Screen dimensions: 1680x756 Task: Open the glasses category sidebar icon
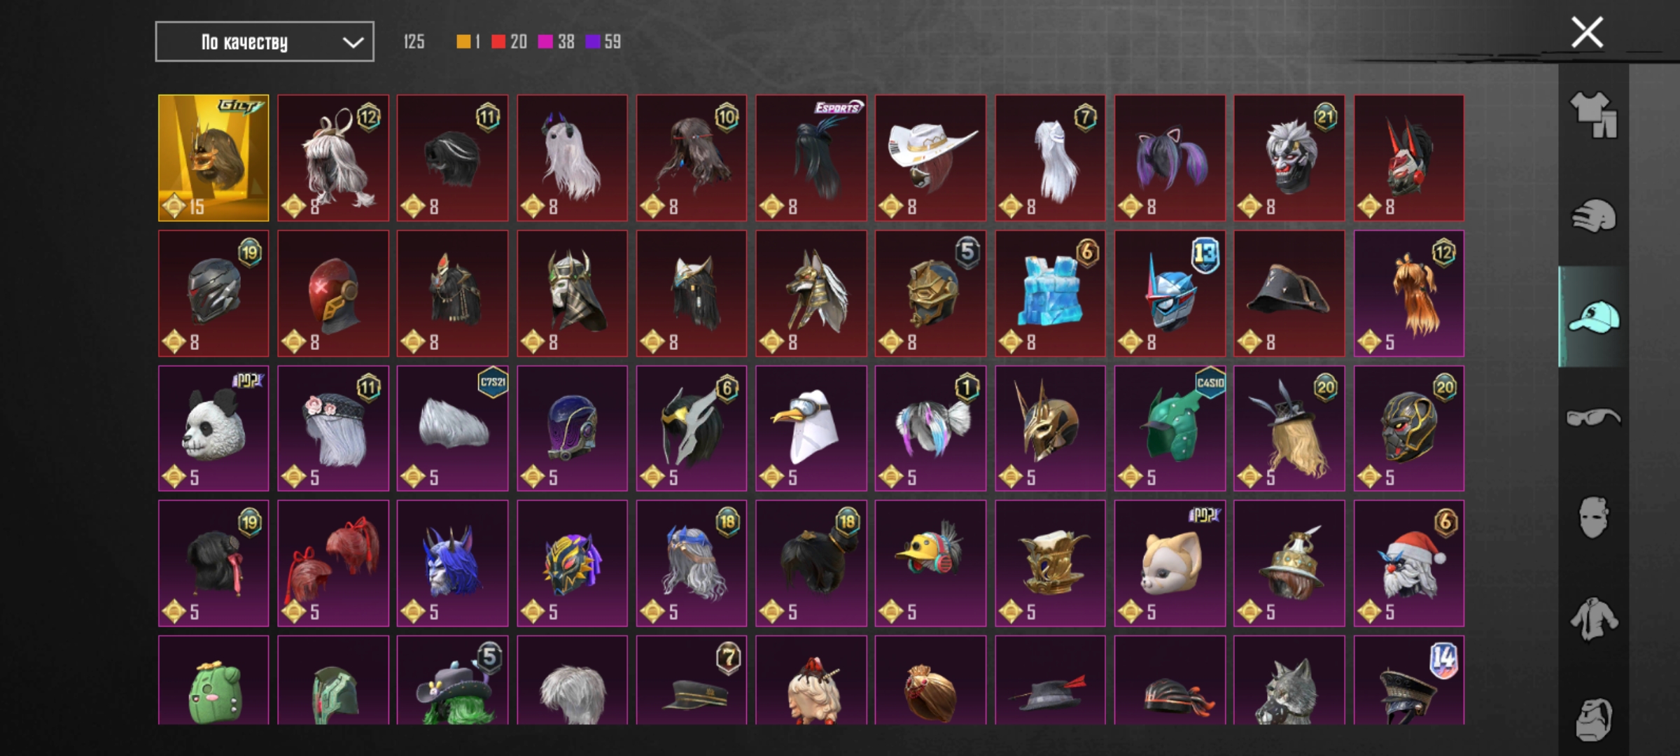click(1594, 418)
